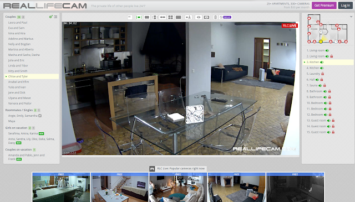
Task: Open Angie, Emily, Samantha apartment
Action: pos(23,116)
